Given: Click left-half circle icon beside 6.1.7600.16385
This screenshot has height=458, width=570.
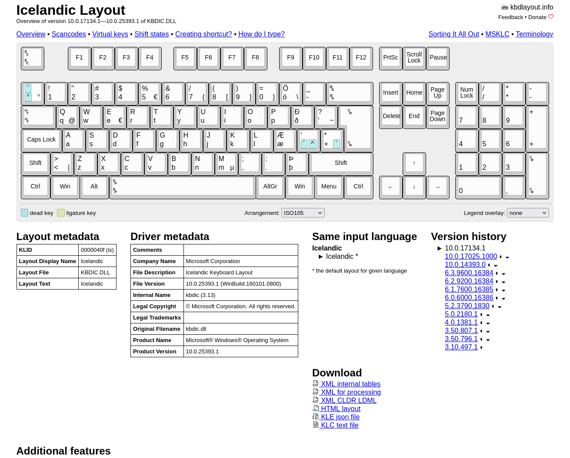Looking at the screenshot, I should 497,290.
